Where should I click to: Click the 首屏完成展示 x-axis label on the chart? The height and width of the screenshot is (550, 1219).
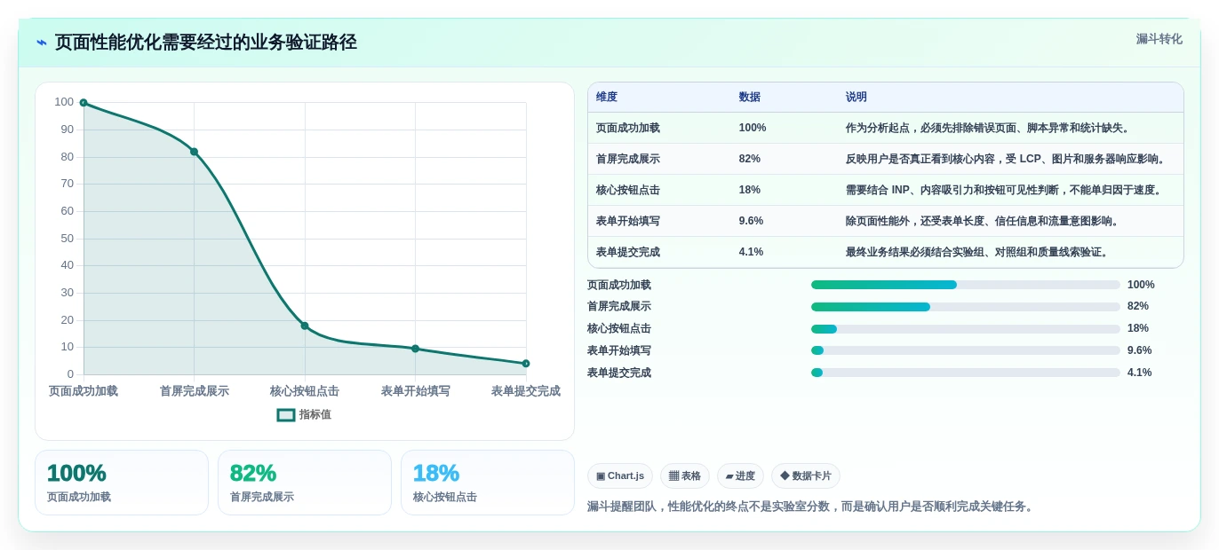[194, 391]
